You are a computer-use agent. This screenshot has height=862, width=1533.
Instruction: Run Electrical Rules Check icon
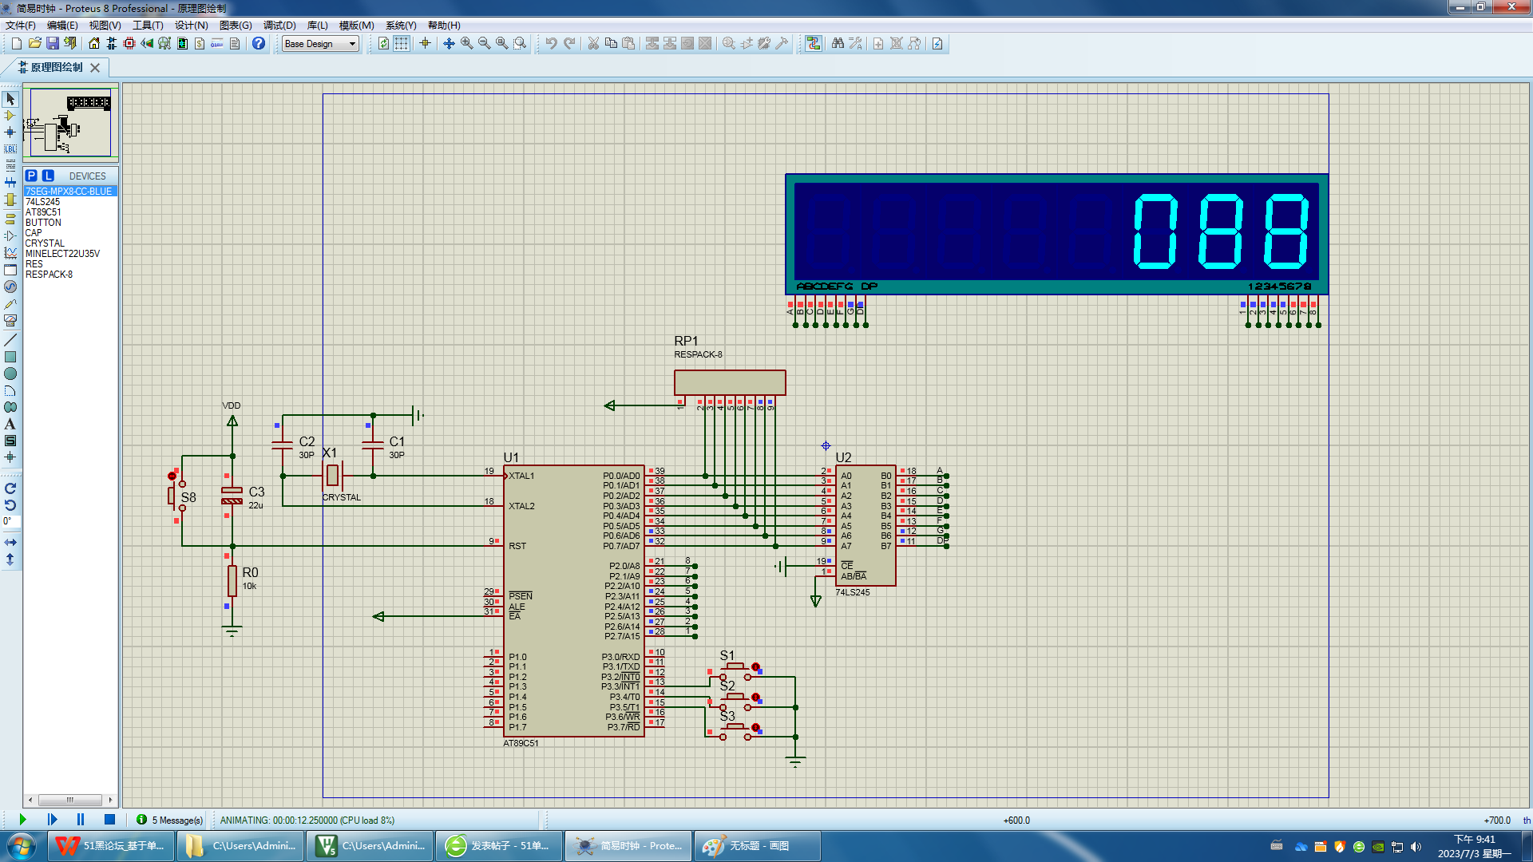937,43
